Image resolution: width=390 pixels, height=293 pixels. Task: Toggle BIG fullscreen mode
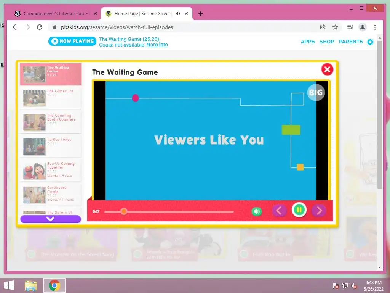click(316, 92)
